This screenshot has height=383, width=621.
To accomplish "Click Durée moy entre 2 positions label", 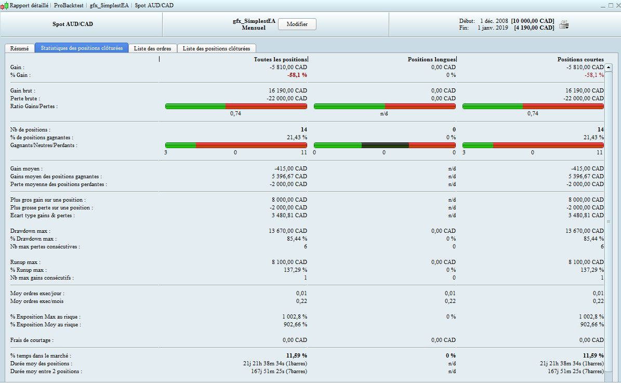I will 46,372.
